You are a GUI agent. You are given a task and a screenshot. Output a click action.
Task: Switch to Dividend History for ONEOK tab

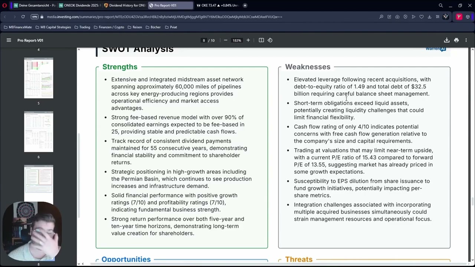click(x=125, y=6)
